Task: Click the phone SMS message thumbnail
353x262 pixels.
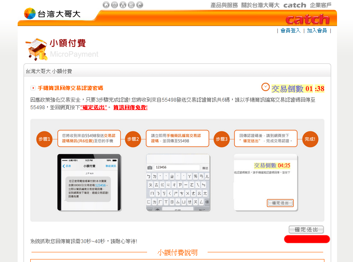Action: pyautogui.click(x=89, y=182)
